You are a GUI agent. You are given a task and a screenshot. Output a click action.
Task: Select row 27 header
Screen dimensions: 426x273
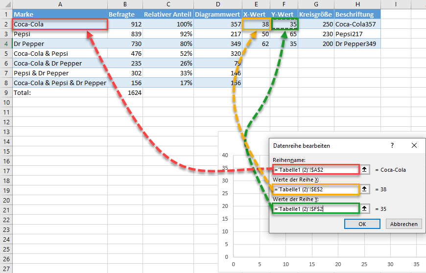(x=6, y=269)
